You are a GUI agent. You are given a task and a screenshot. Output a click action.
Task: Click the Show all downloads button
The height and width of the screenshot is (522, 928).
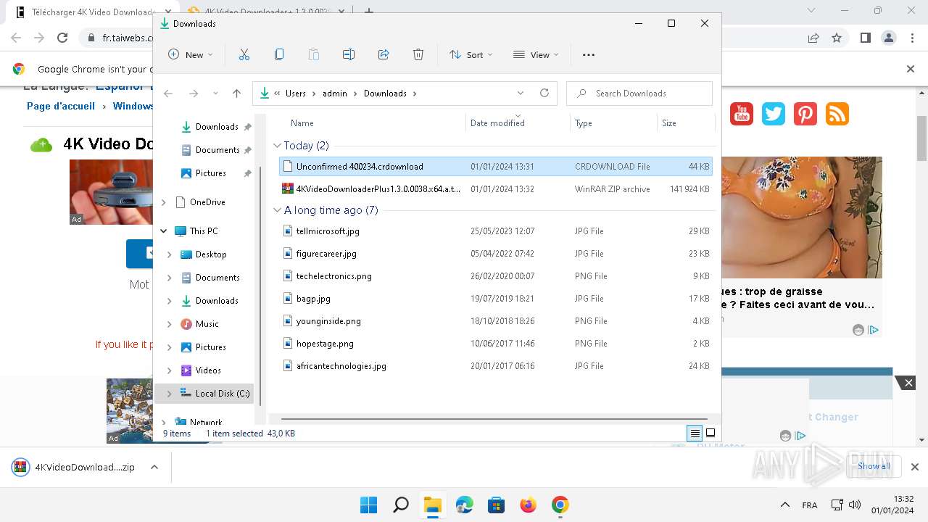(x=873, y=466)
